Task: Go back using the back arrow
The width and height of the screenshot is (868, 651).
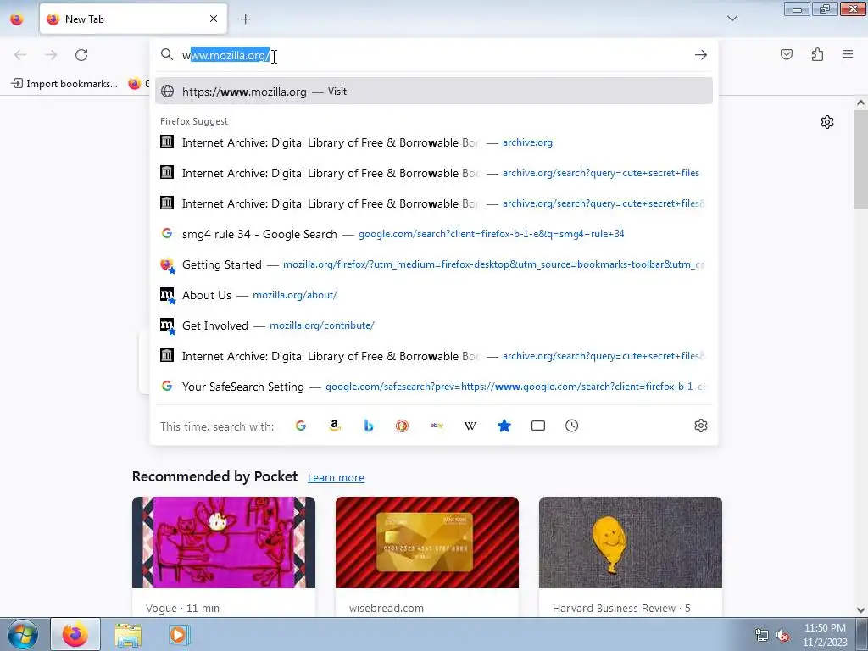Action: pos(20,55)
